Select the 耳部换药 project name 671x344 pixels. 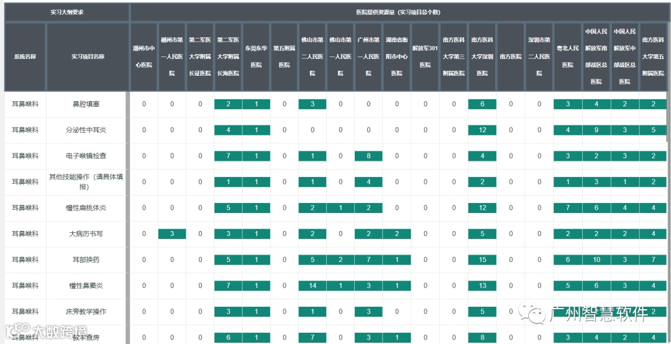coord(86,260)
